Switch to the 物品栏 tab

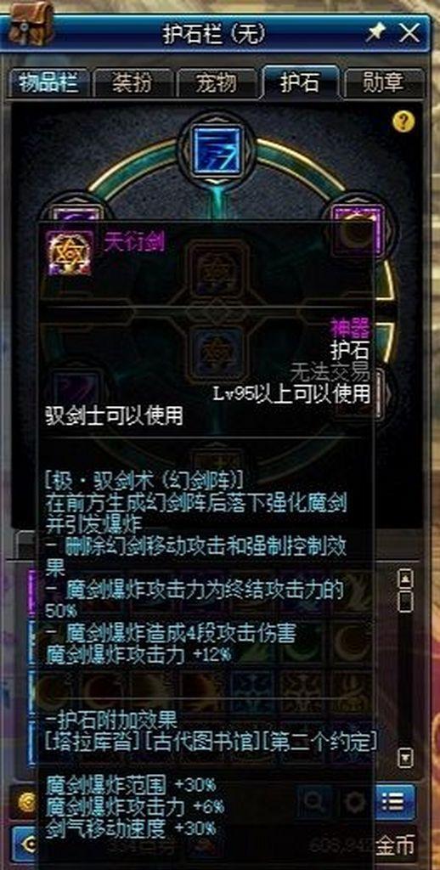pos(50,83)
